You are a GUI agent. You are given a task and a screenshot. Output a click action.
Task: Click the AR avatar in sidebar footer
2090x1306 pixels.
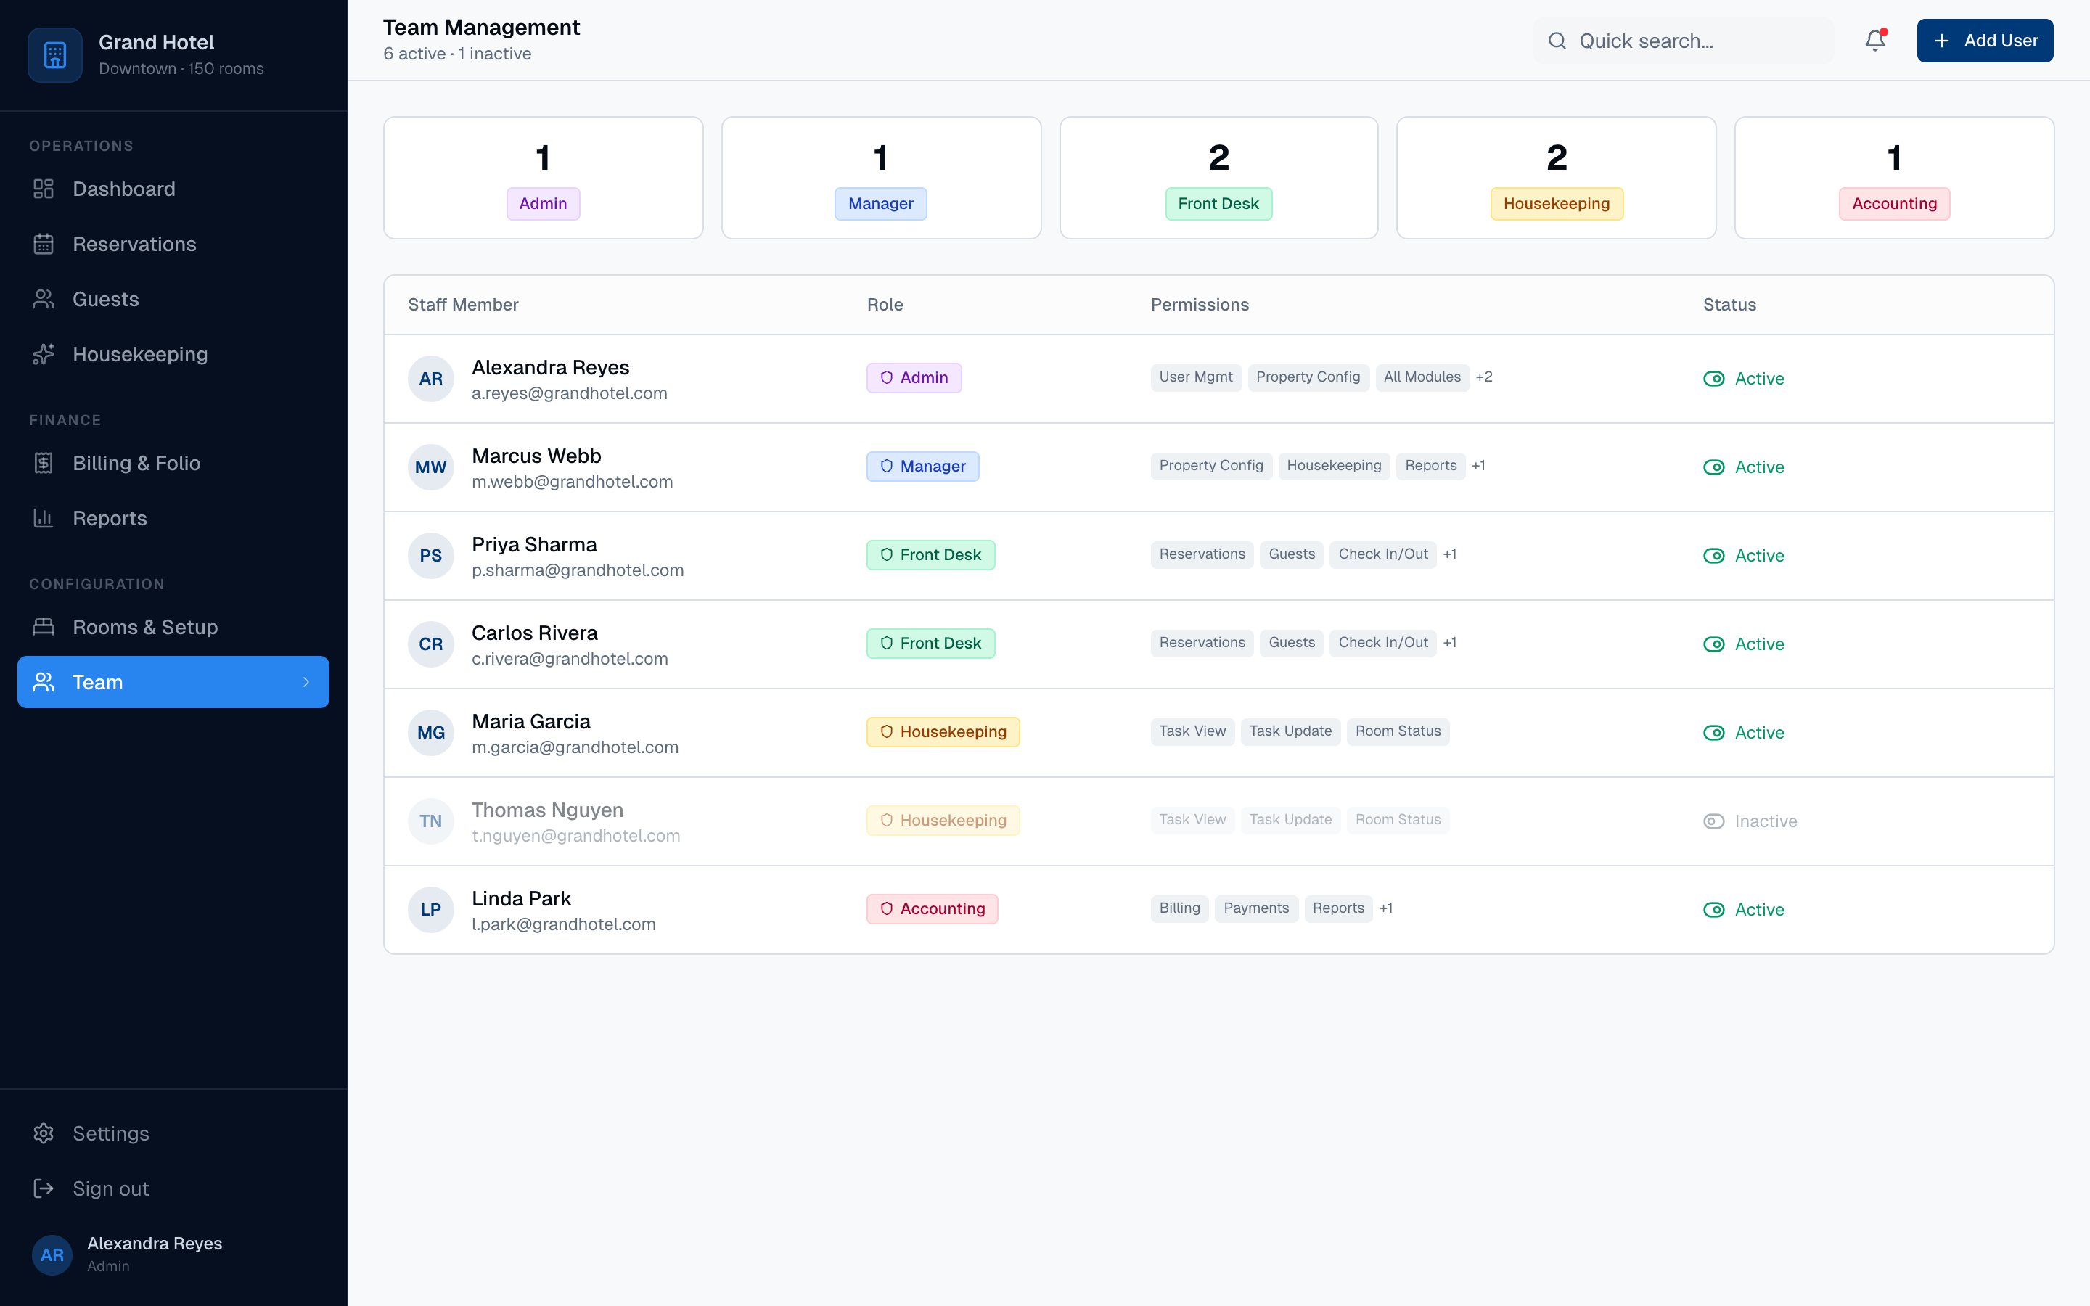pyautogui.click(x=52, y=1254)
